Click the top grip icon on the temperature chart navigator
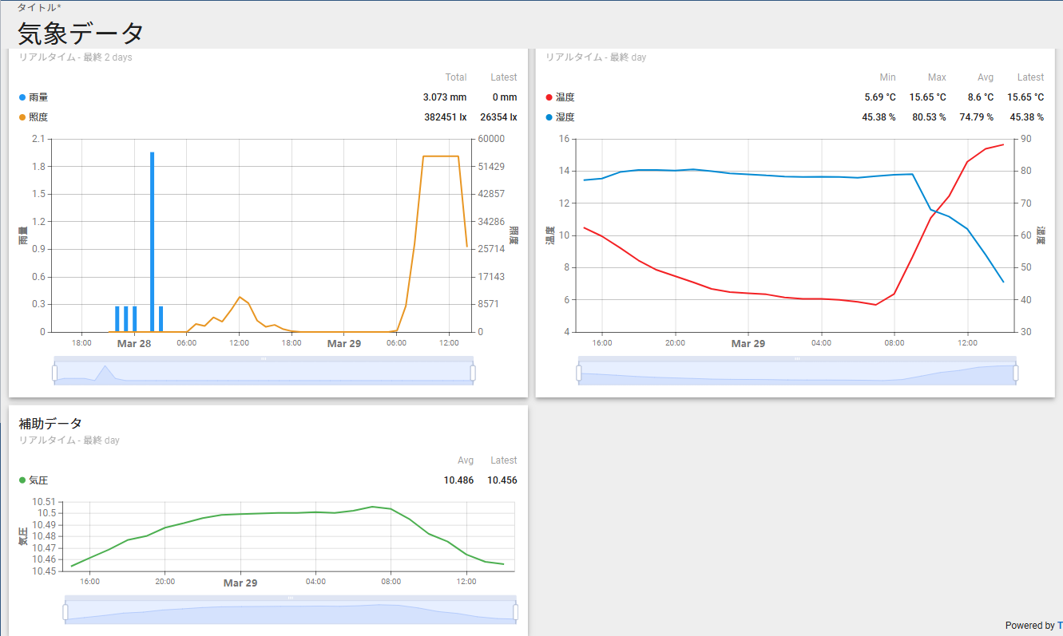The image size is (1063, 636). pyautogui.click(x=797, y=359)
